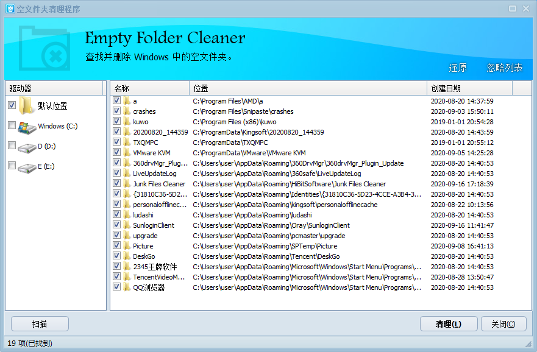537x352 pixels.
Task: Click the E (E:) drive icon
Action: click(x=27, y=167)
